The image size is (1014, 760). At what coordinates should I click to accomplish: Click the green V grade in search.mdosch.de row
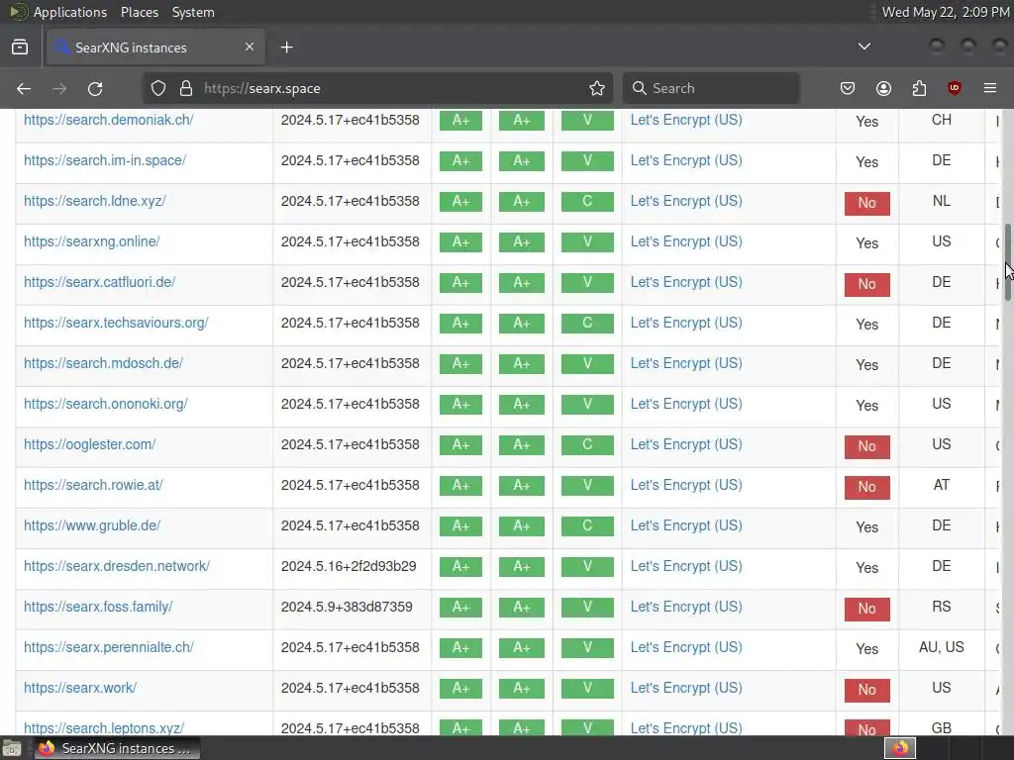[587, 363]
